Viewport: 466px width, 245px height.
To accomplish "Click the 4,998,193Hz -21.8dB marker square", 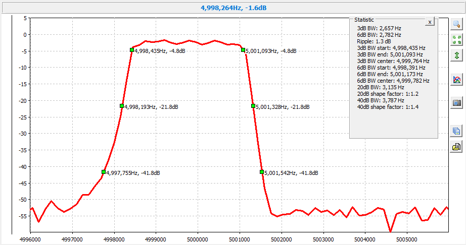I will coord(122,106).
